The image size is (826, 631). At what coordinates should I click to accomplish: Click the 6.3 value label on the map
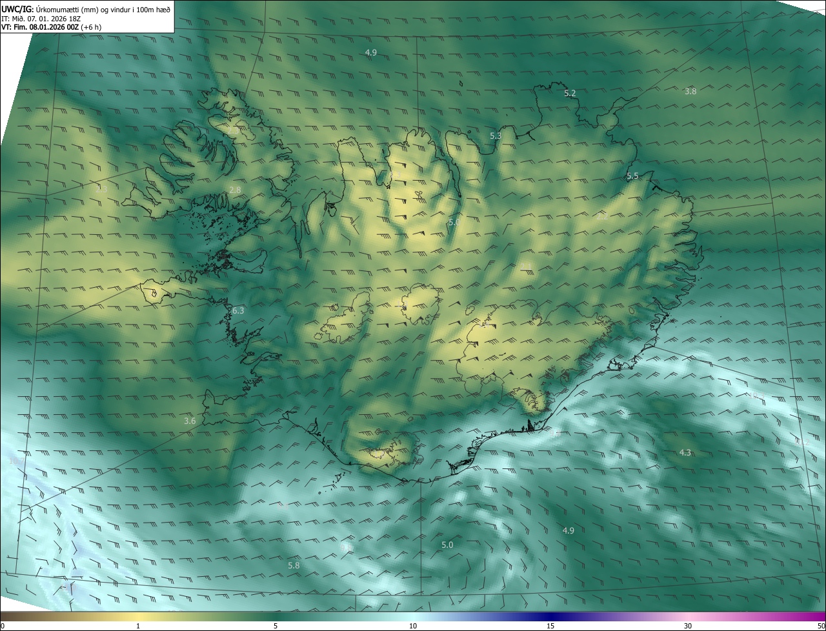point(238,311)
